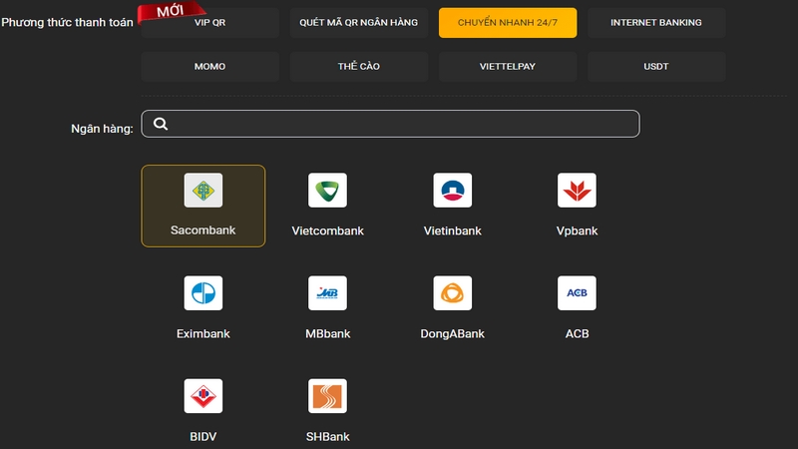
Task: Choose the Vietcombank logo icon
Action: [327, 191]
